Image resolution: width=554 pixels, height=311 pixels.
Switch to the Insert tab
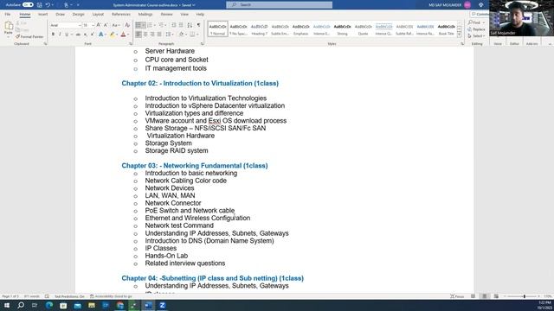pyautogui.click(x=42, y=14)
